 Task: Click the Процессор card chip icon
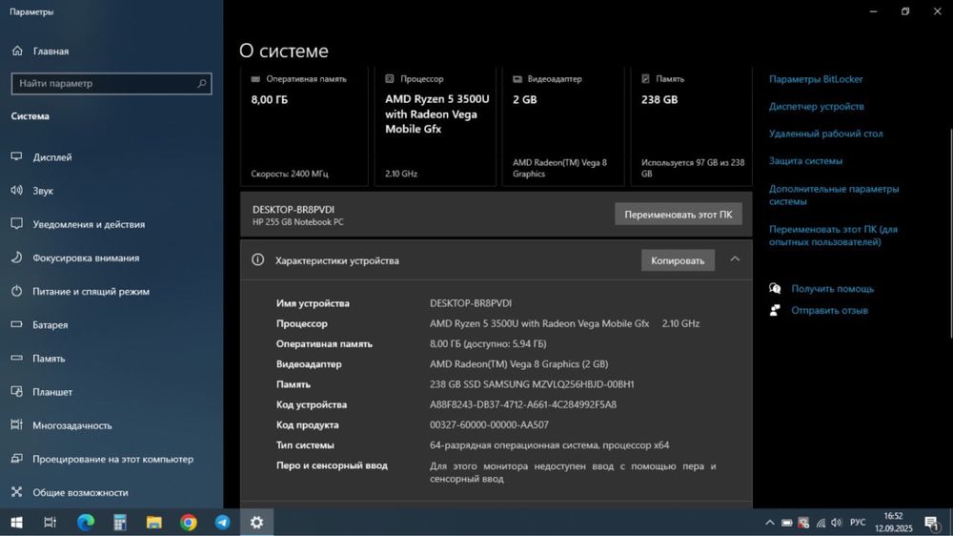point(390,78)
